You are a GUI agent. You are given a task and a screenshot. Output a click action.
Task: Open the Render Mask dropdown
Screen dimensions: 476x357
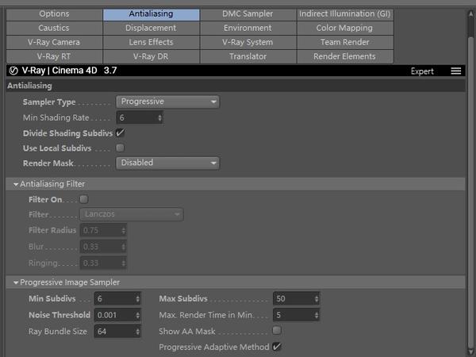(168, 163)
